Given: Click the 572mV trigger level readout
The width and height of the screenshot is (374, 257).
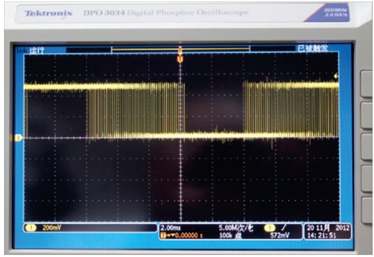Looking at the screenshot, I should (x=279, y=236).
